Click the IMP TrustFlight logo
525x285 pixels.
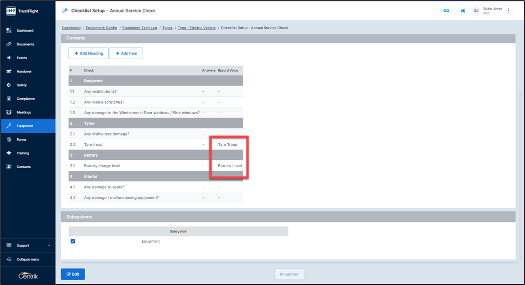[x=23, y=11]
